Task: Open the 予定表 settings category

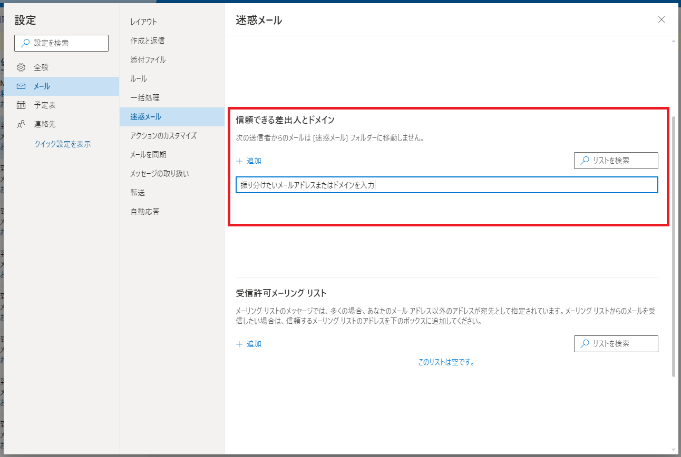Action: tap(61, 105)
